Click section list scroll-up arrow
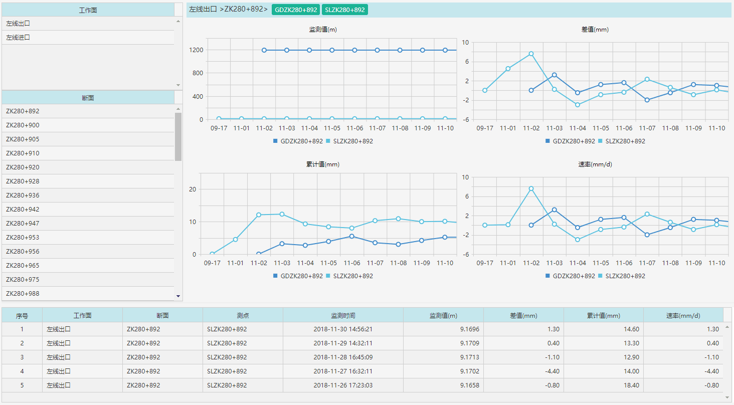The width and height of the screenshot is (734, 405). tap(178, 108)
